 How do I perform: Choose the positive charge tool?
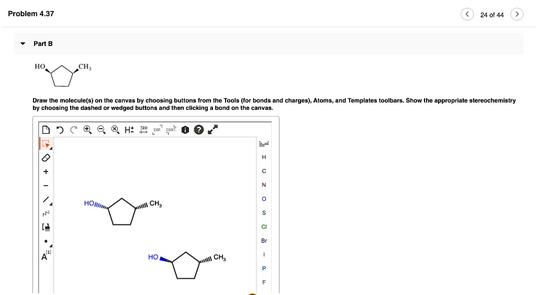pos(46,172)
